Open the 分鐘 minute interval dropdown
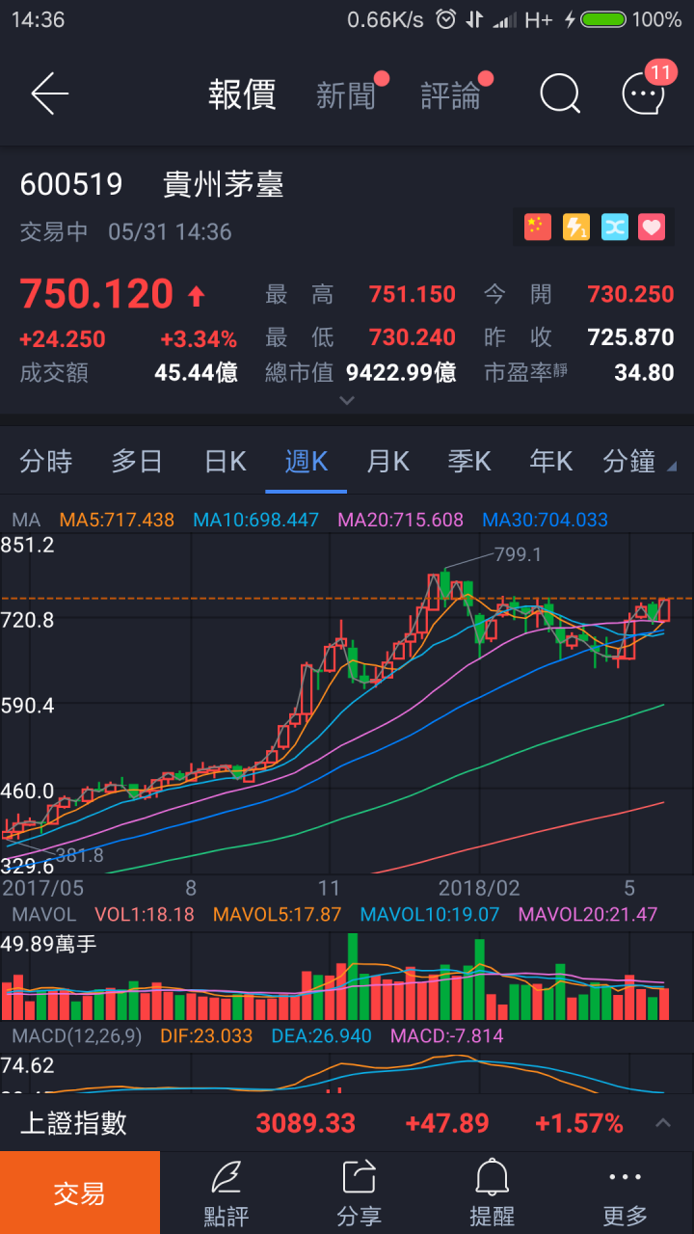This screenshot has width=694, height=1234. 639,462
